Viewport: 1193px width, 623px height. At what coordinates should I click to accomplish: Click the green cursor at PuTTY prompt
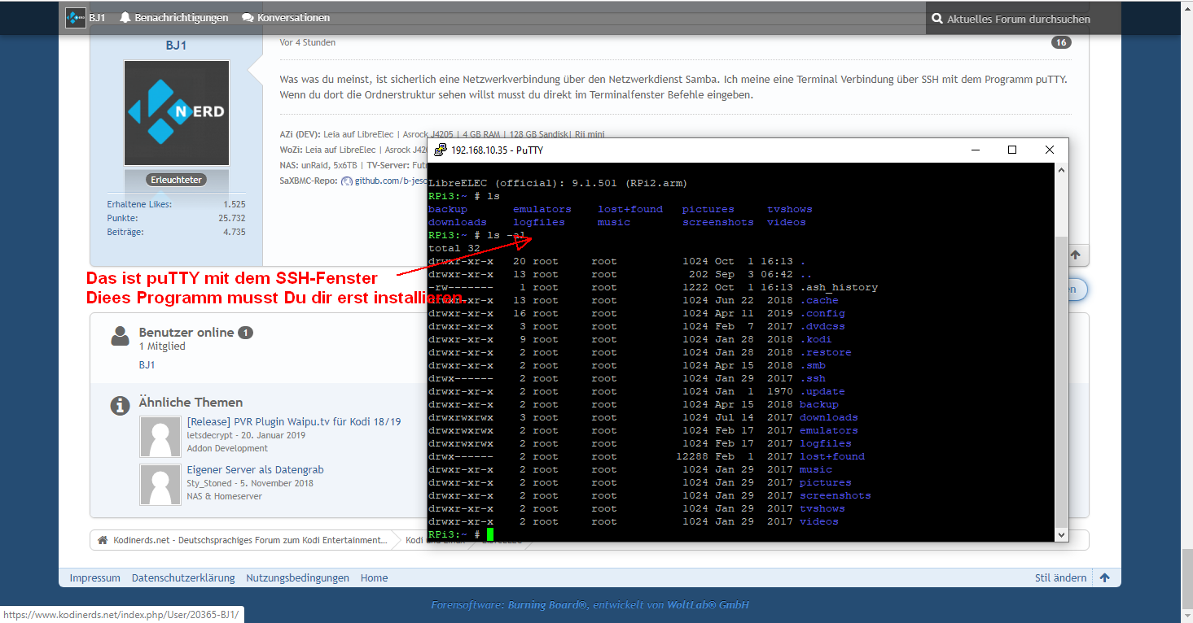490,534
